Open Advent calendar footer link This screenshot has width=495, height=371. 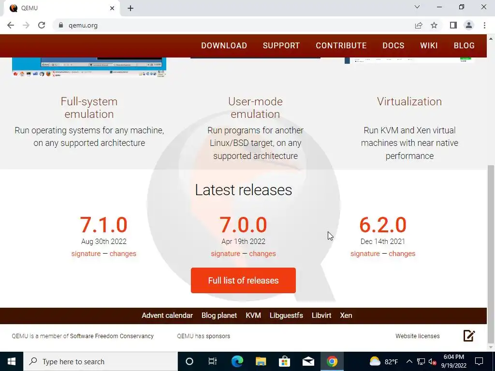[x=167, y=315]
